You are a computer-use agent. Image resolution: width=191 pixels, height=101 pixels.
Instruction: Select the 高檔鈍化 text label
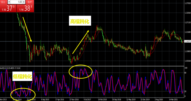coord(80,22)
